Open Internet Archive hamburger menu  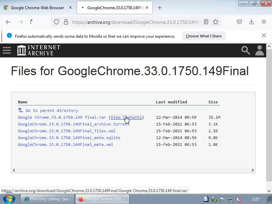[7, 50]
